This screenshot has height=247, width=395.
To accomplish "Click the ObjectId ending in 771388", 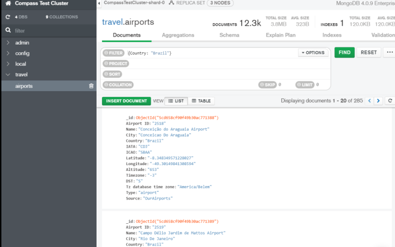I will pyautogui.click(x=177, y=118).
